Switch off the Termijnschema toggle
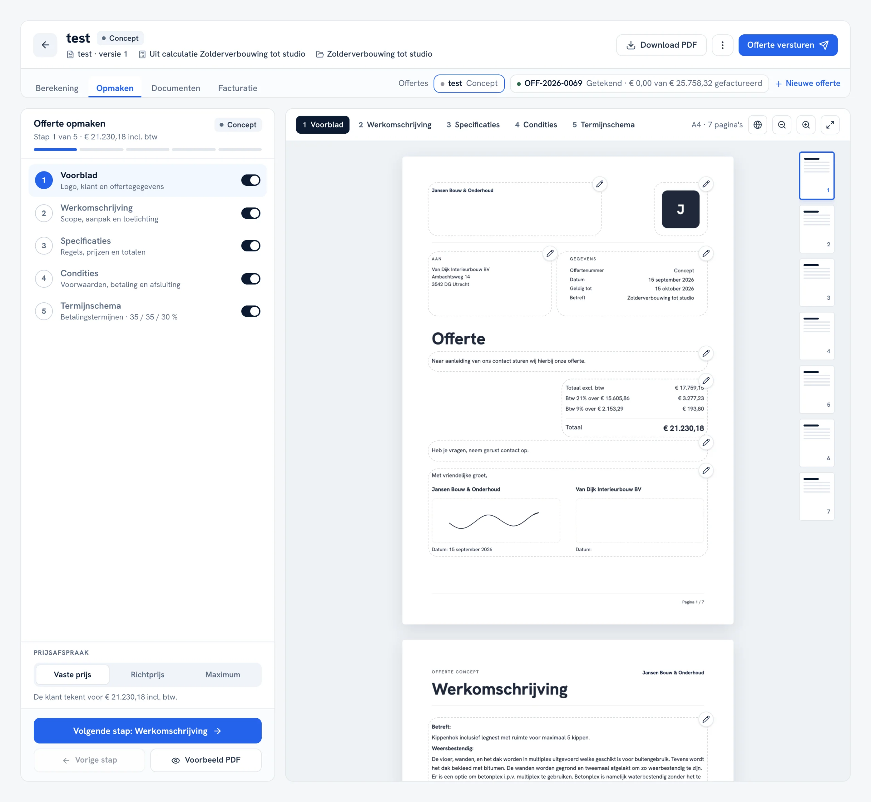Image resolution: width=871 pixels, height=802 pixels. tap(250, 311)
